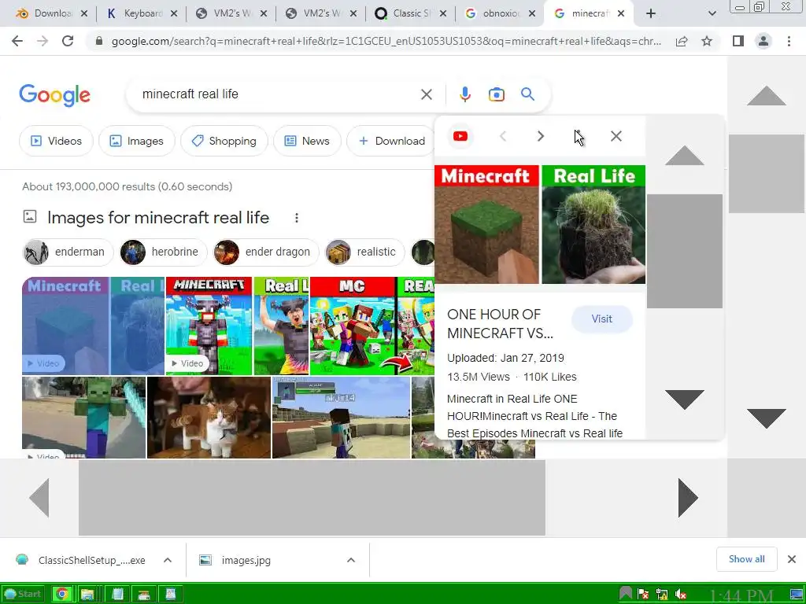Bookmark this page with the star
Image resolution: width=806 pixels, height=604 pixels.
707,41
